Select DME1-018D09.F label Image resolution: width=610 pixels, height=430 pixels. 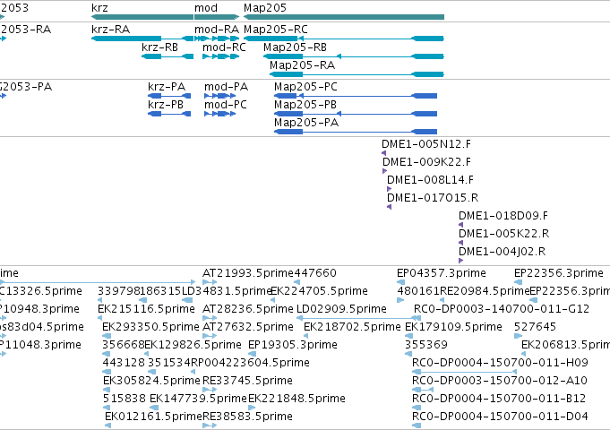coord(503,216)
